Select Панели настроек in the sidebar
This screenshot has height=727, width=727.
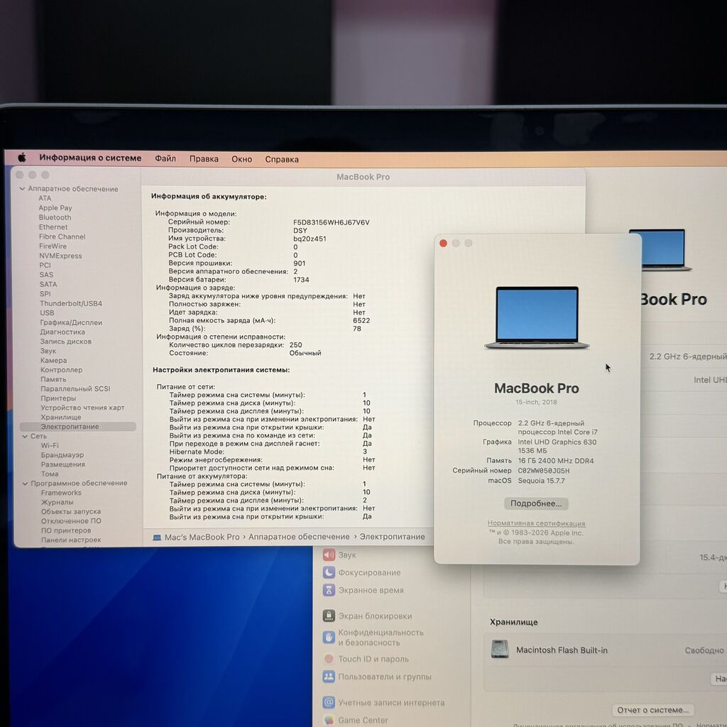(x=71, y=540)
